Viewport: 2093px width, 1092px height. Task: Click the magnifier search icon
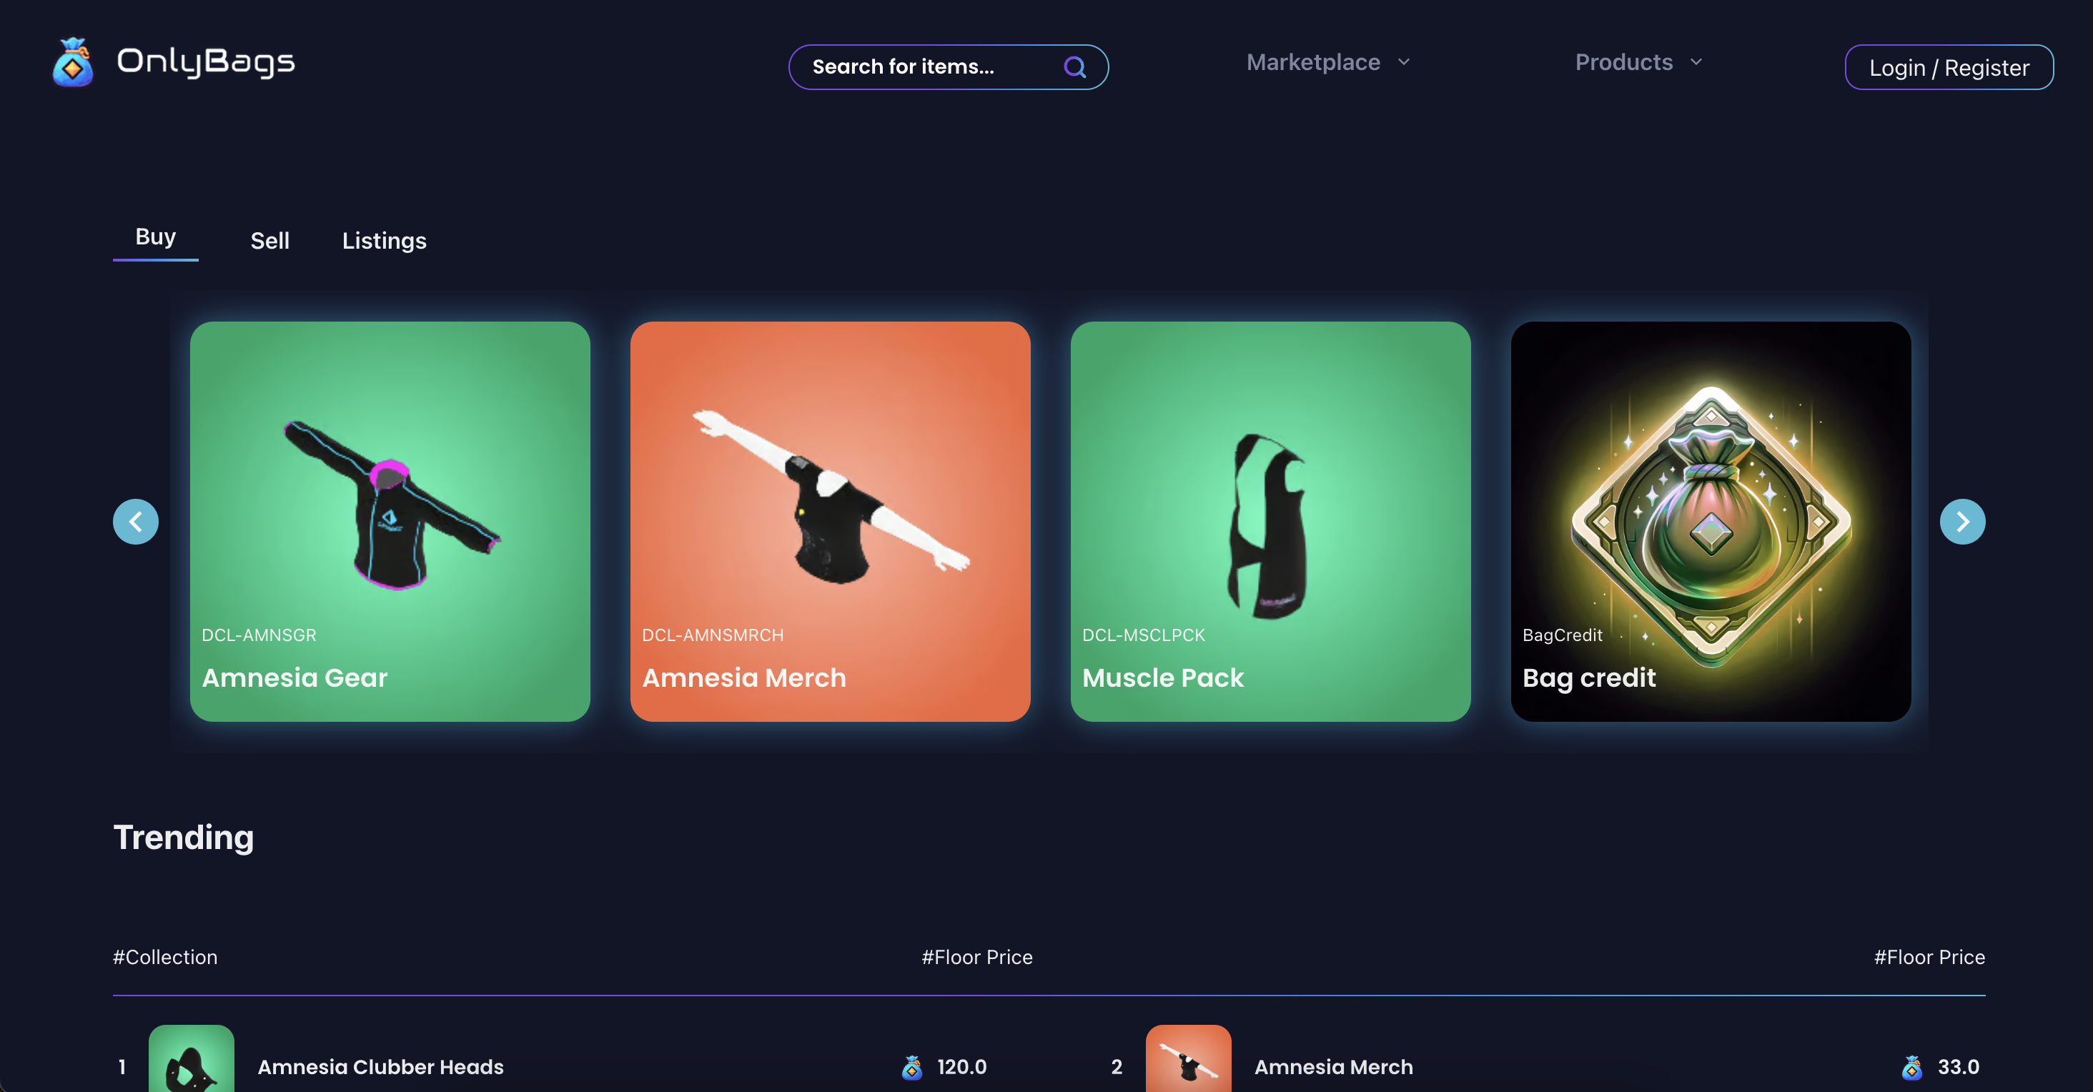coord(1074,66)
